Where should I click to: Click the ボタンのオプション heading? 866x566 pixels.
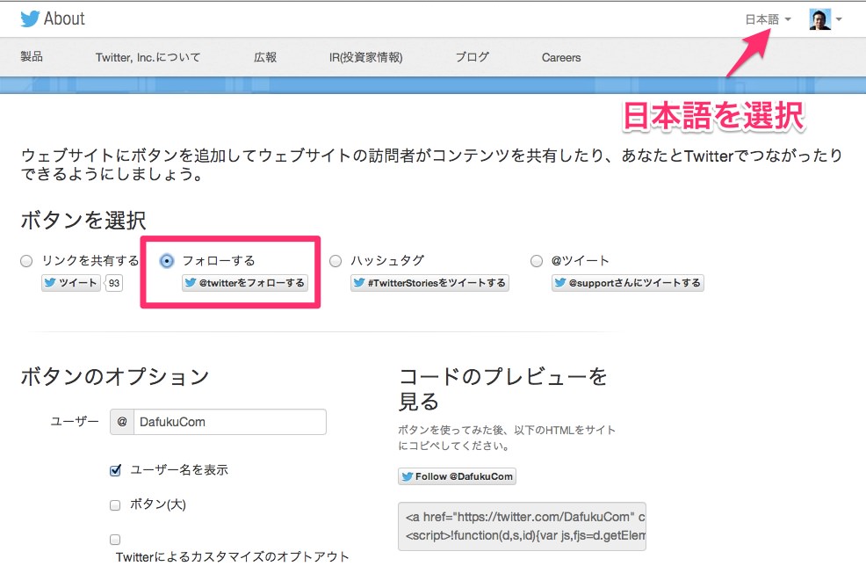[115, 376]
